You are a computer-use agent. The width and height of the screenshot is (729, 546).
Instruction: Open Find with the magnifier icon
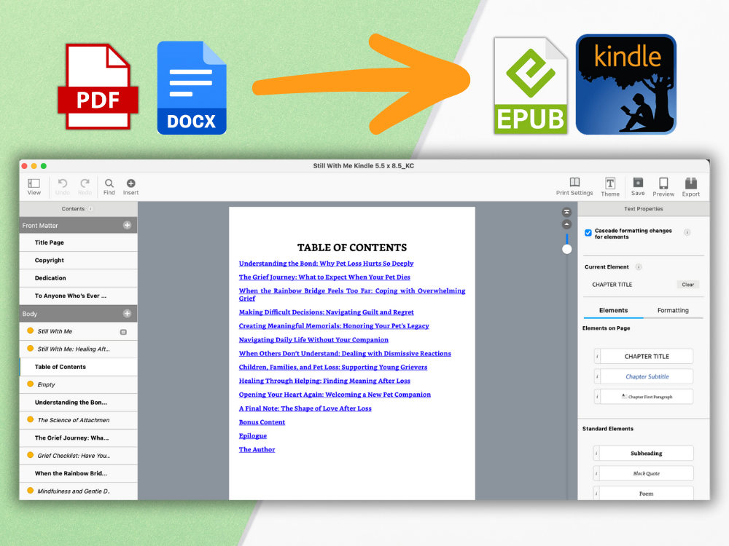click(x=109, y=183)
